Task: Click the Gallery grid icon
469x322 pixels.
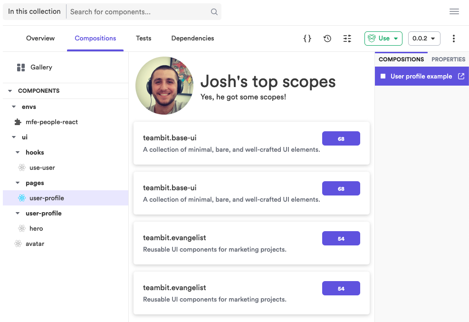Action: pos(21,68)
